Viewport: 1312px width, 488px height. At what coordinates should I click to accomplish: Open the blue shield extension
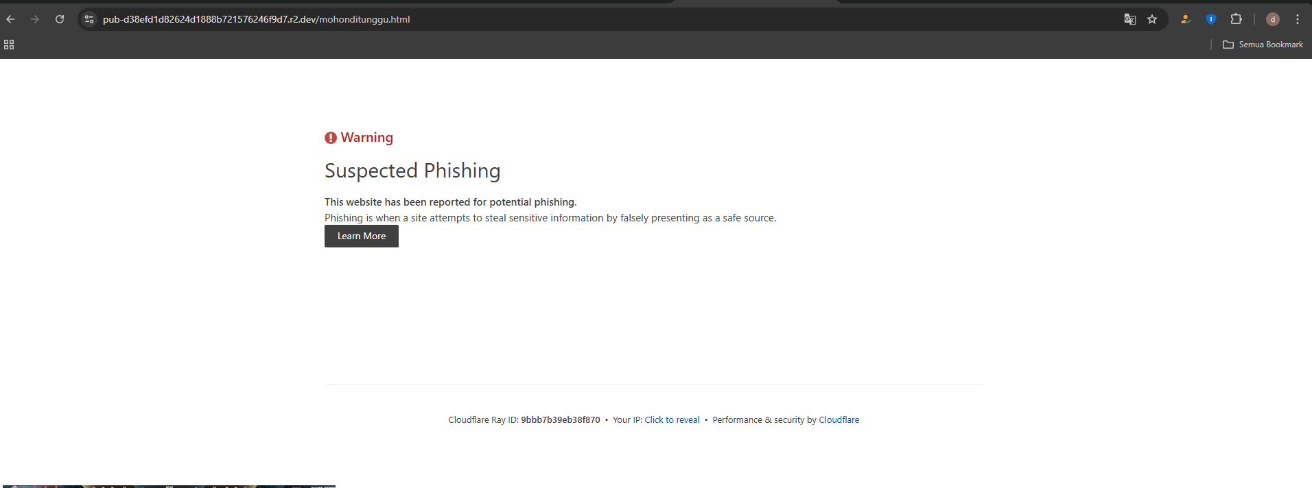coord(1210,19)
